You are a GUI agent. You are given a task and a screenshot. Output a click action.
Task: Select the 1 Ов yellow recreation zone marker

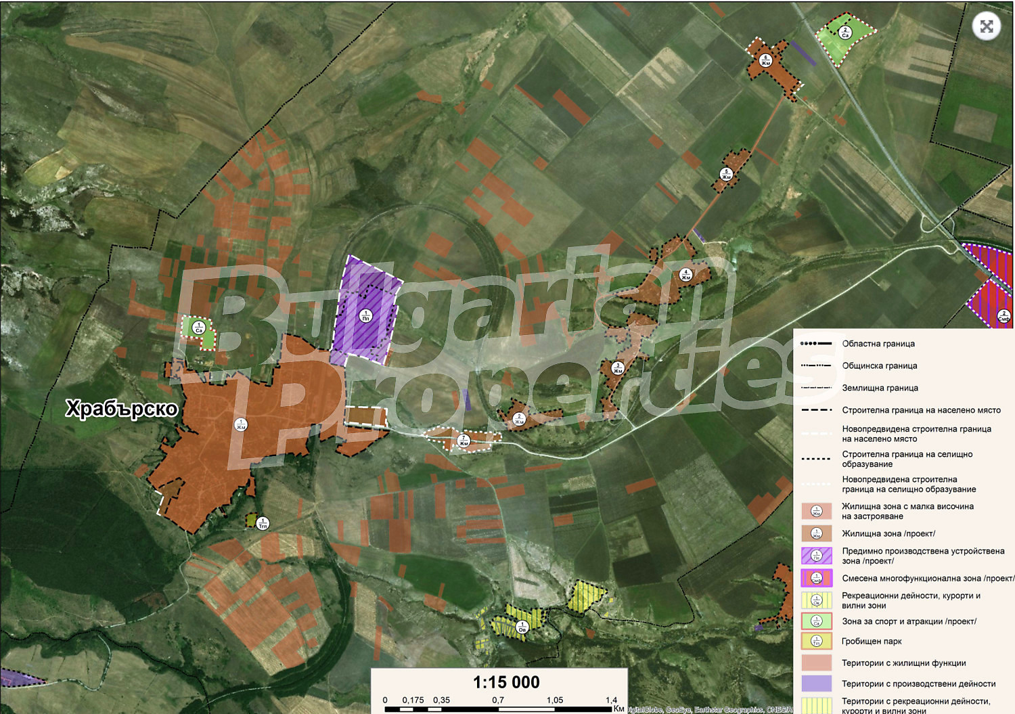point(522,627)
